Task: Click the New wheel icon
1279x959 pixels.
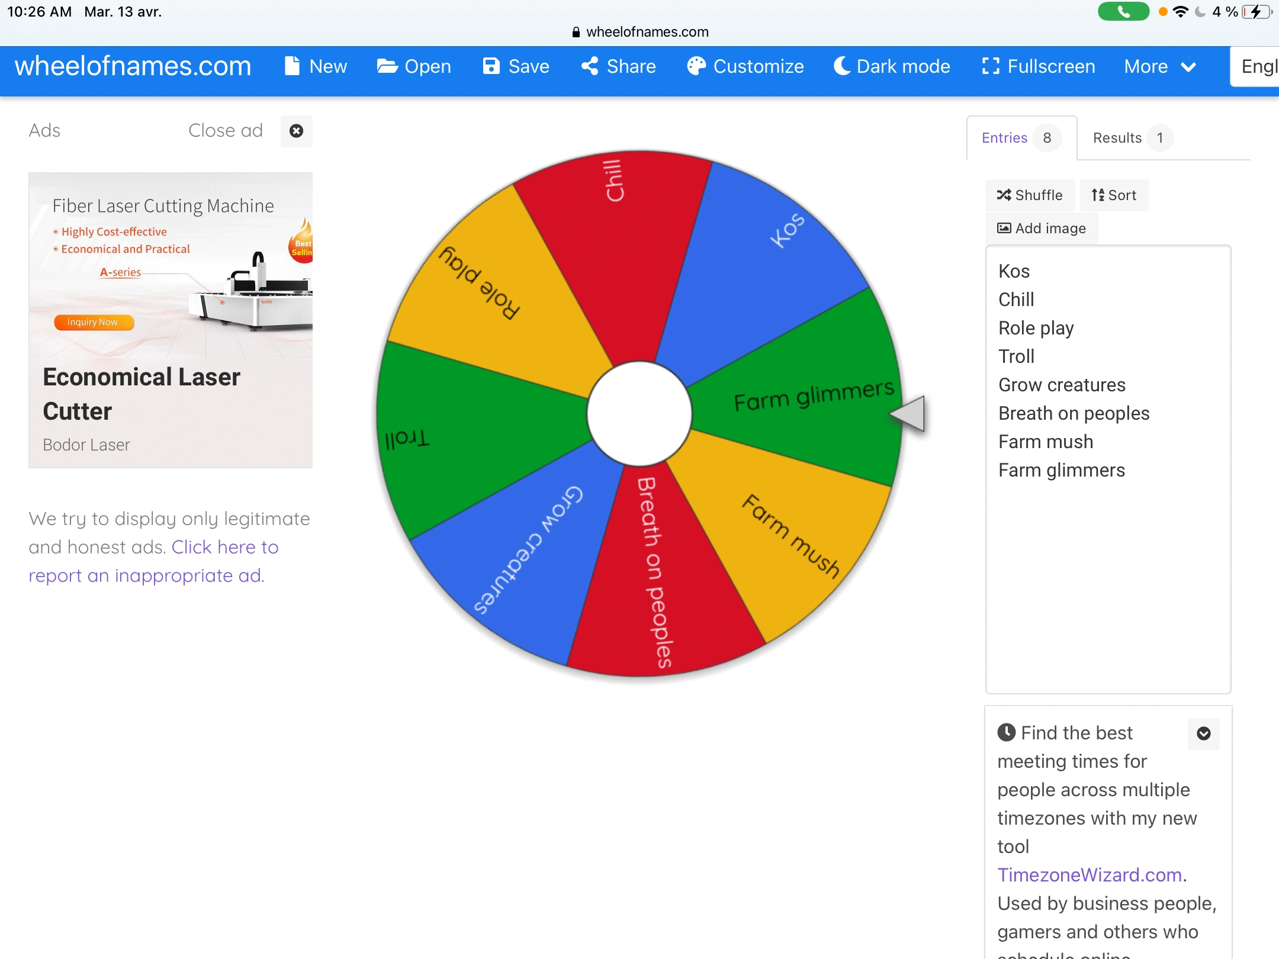Action: [x=293, y=66]
